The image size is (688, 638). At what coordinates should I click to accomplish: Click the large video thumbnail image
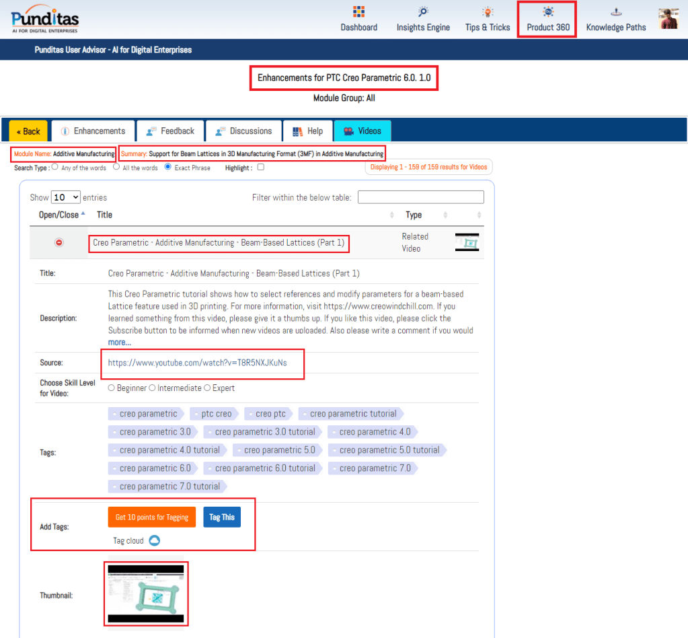click(146, 594)
